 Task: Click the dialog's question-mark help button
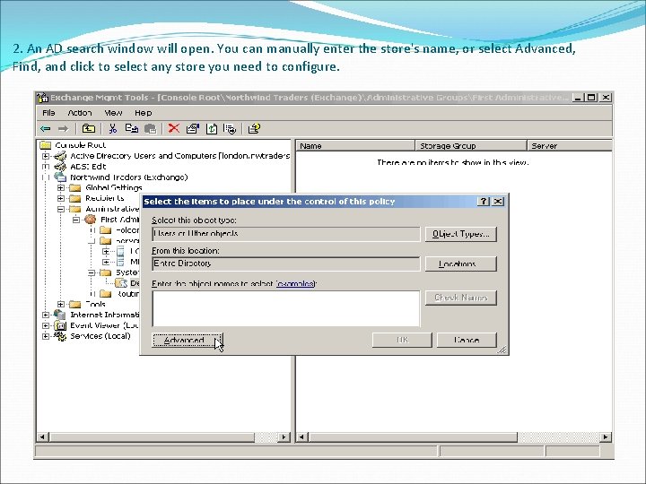pos(484,202)
